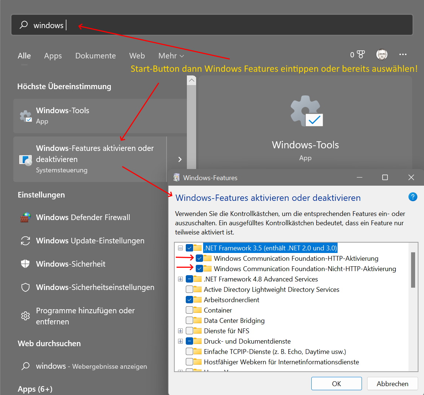424x395 pixels.
Task: Enable the Container feature checkbox
Action: click(x=189, y=310)
